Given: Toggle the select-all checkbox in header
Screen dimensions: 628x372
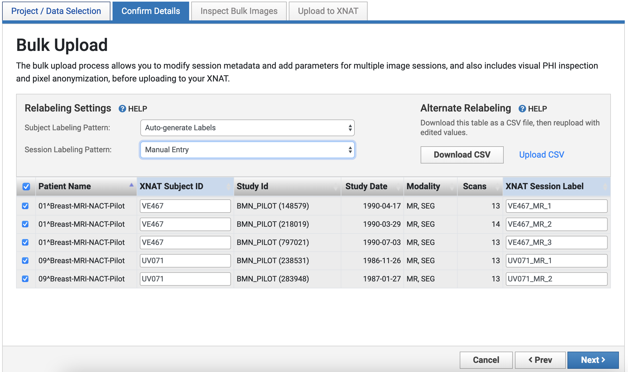Looking at the screenshot, I should click(x=26, y=187).
